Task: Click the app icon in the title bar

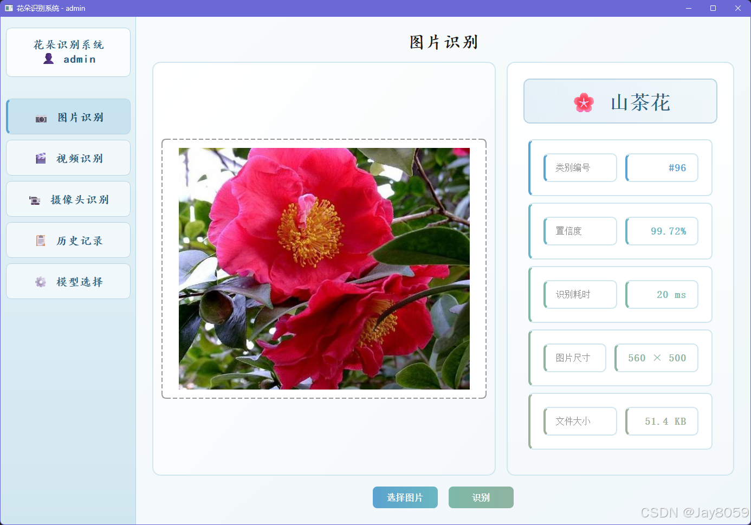Action: coord(9,8)
